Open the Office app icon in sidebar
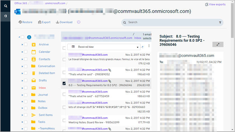The image size is (235, 132). click(6, 16)
